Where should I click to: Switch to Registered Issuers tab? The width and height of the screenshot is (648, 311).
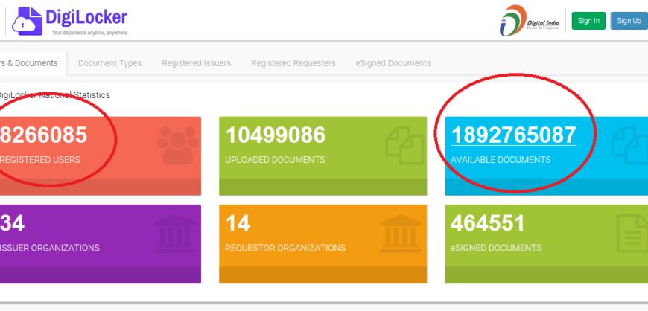click(x=197, y=63)
